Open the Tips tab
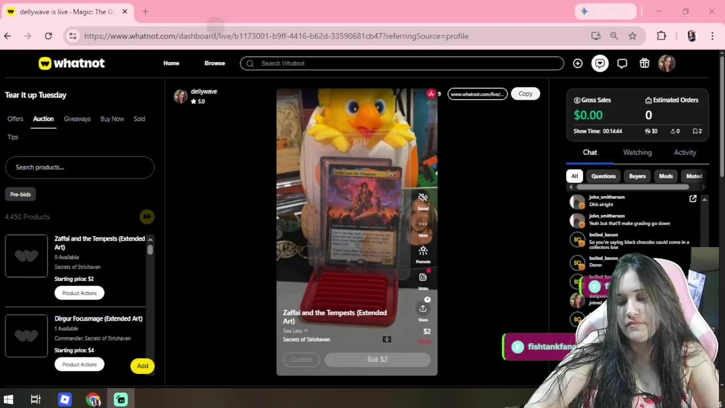This screenshot has height=408, width=725. (13, 137)
